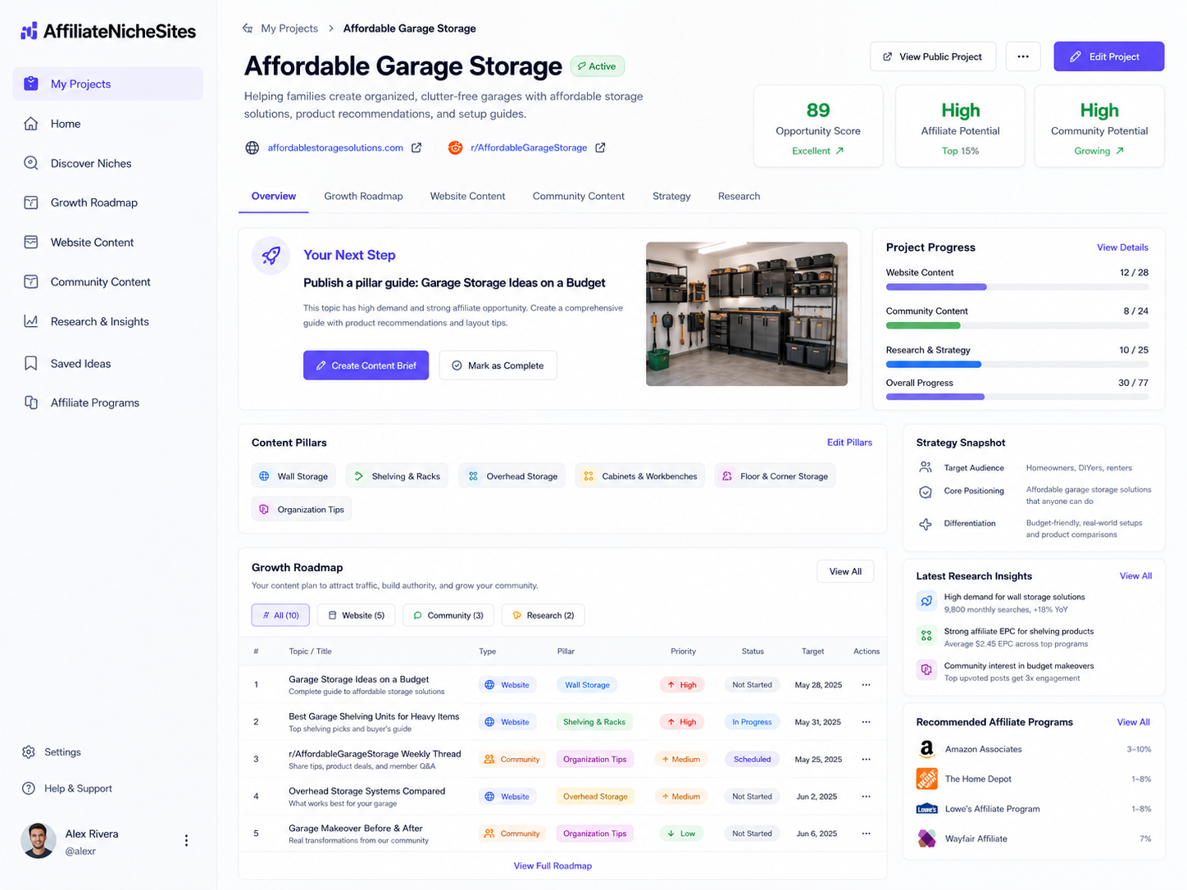1187x890 pixels.
Task: Open external link icon beside r/AffordableGarageStorage
Action: coord(600,148)
